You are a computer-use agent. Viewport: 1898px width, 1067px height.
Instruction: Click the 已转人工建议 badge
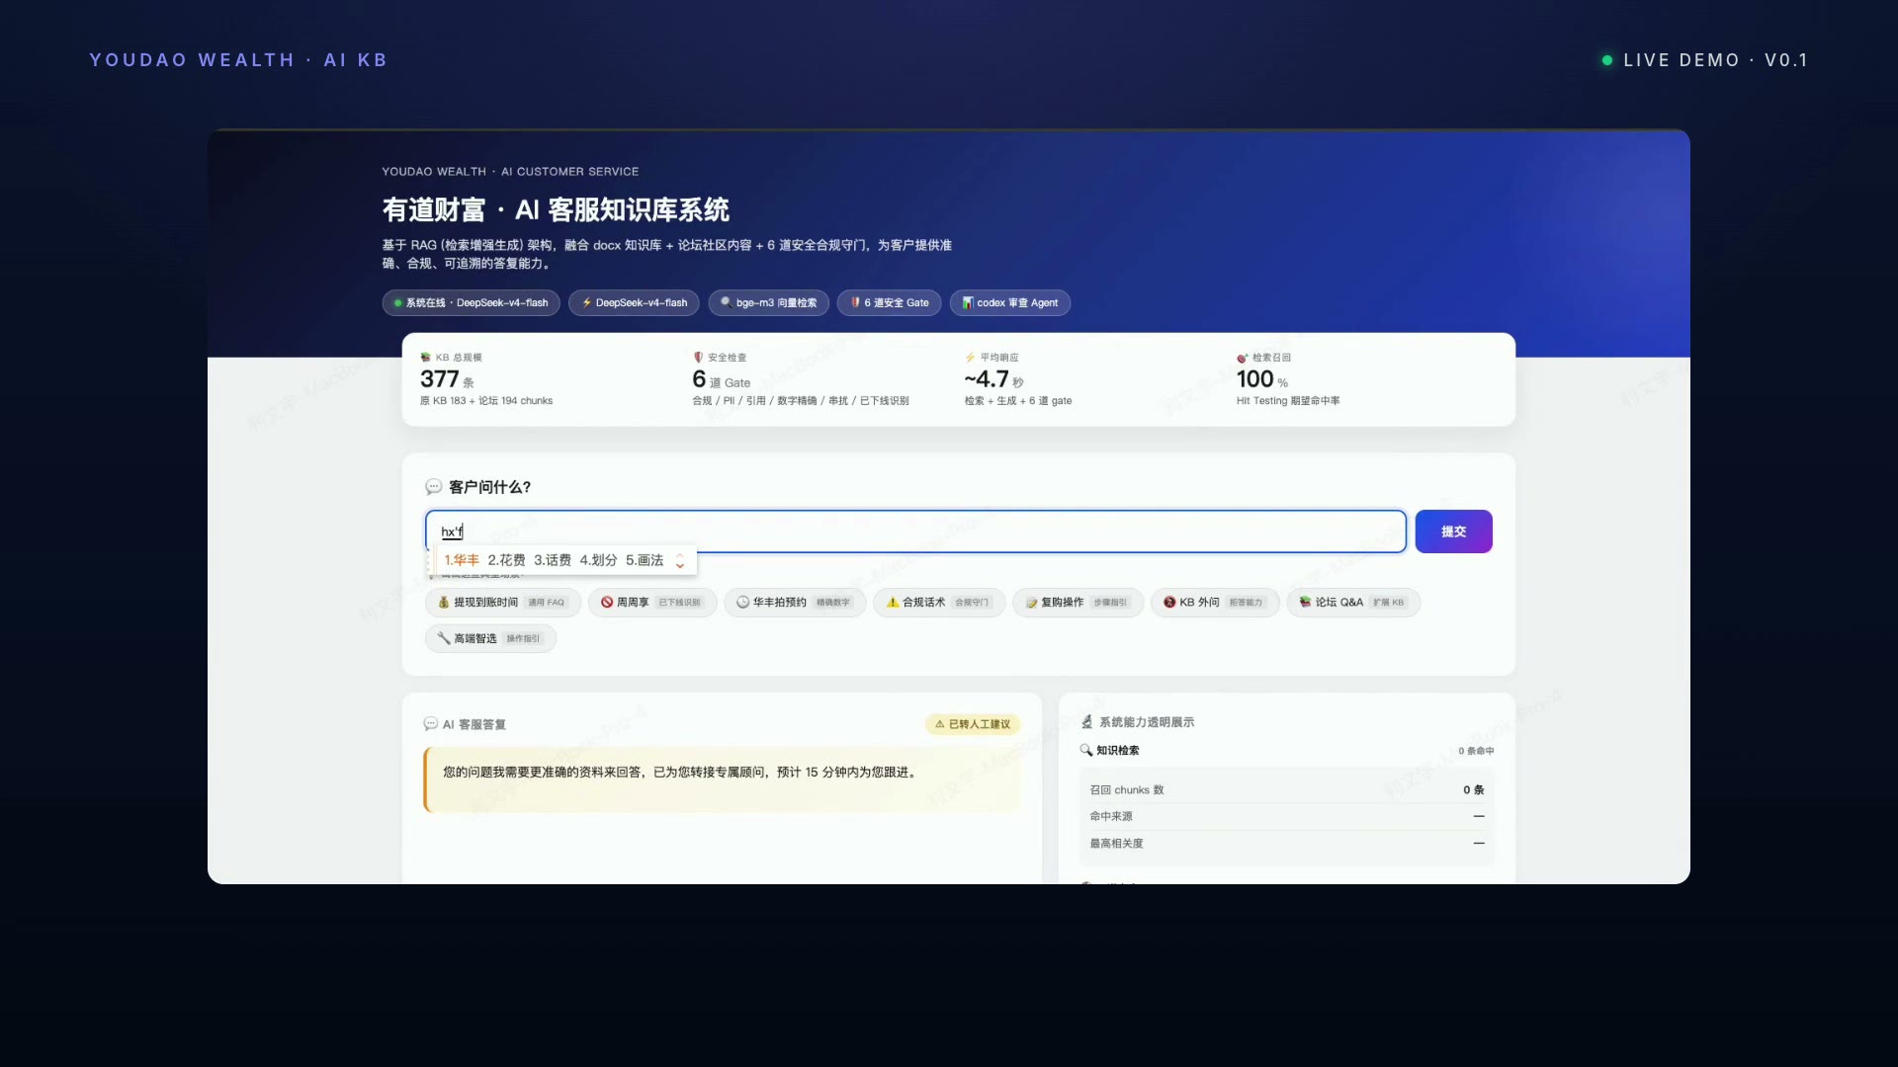973,724
